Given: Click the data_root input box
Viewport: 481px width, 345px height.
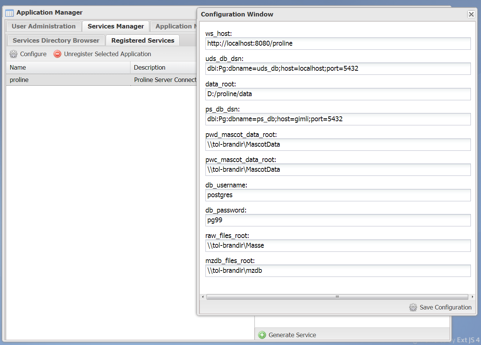Looking at the screenshot, I should pos(337,94).
